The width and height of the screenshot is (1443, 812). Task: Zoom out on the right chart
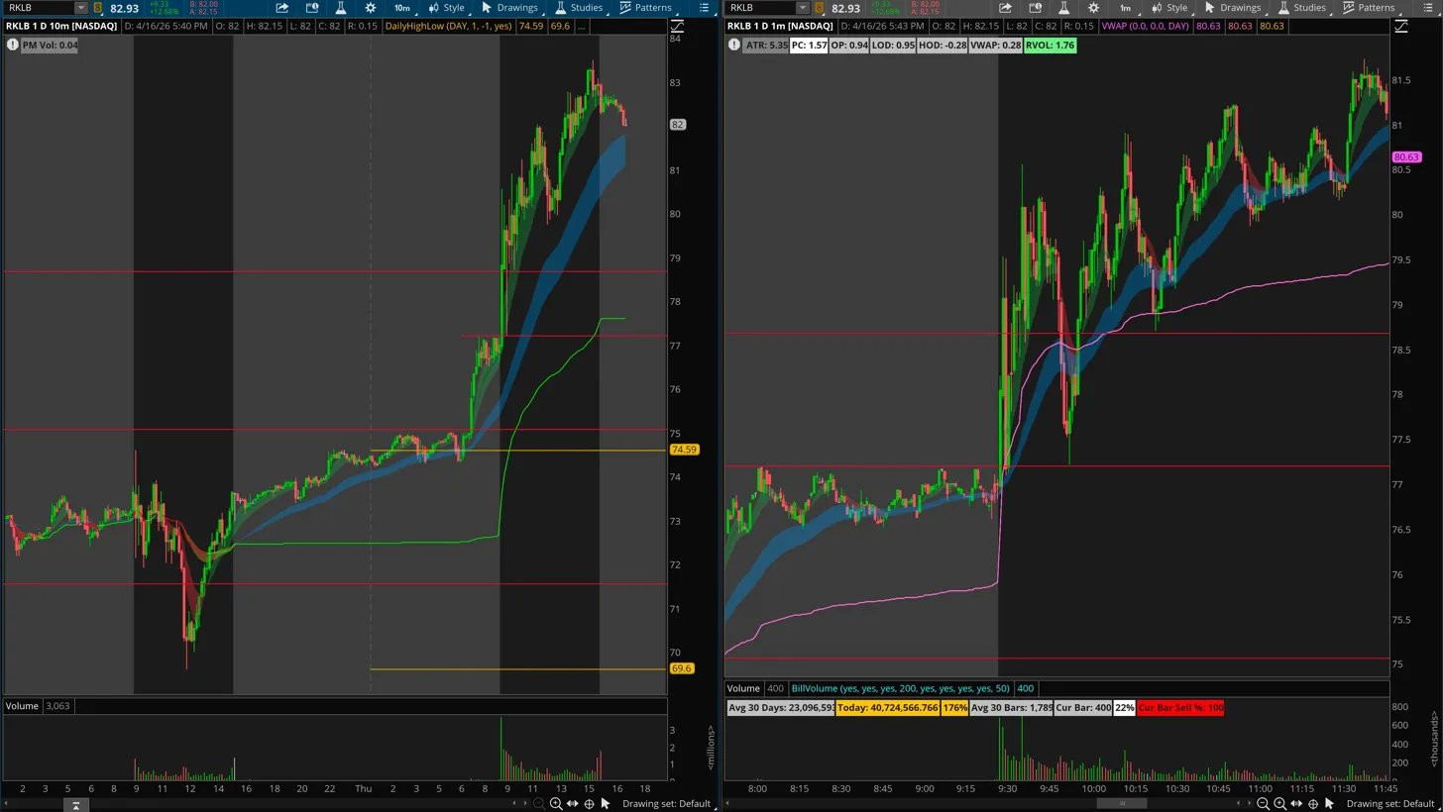(1263, 804)
